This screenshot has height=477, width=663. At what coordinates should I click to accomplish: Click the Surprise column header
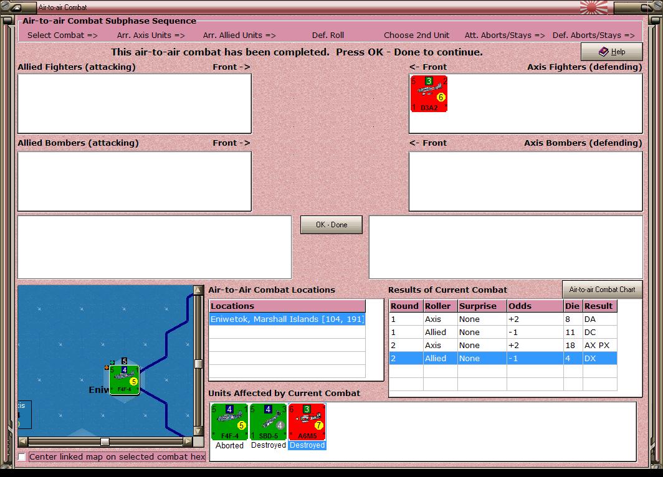click(482, 306)
